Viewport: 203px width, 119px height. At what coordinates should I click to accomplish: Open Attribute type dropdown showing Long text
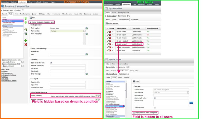pyautogui.click(x=188, y=92)
